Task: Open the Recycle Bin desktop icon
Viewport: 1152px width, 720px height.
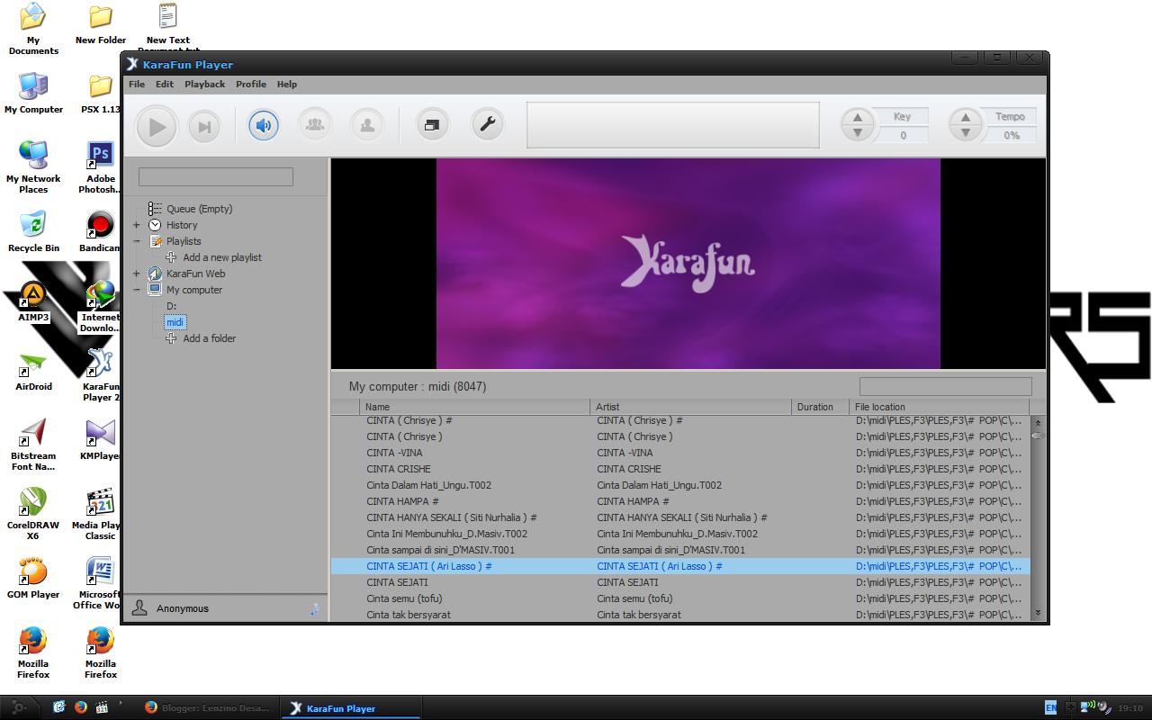Action: (33, 232)
